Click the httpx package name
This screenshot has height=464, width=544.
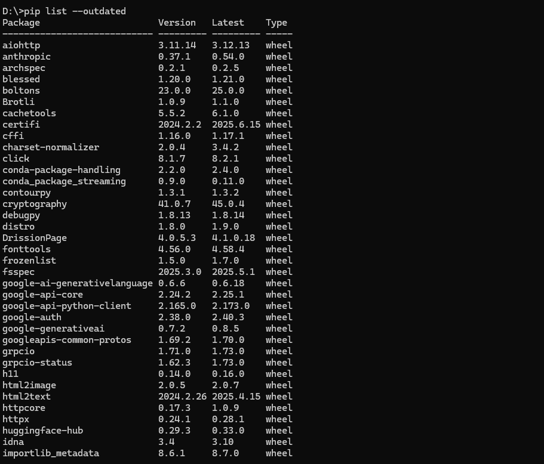pos(16,419)
